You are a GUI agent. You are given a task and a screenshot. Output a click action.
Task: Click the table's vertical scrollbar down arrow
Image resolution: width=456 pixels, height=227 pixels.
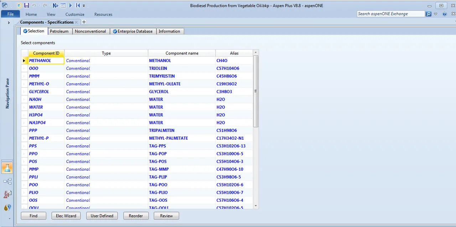coord(255,206)
